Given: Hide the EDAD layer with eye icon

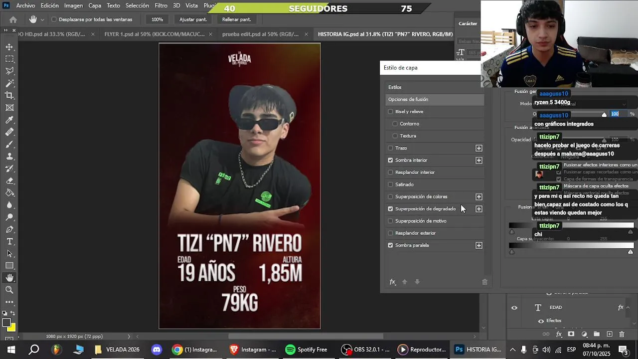Looking at the screenshot, I should tap(514, 308).
